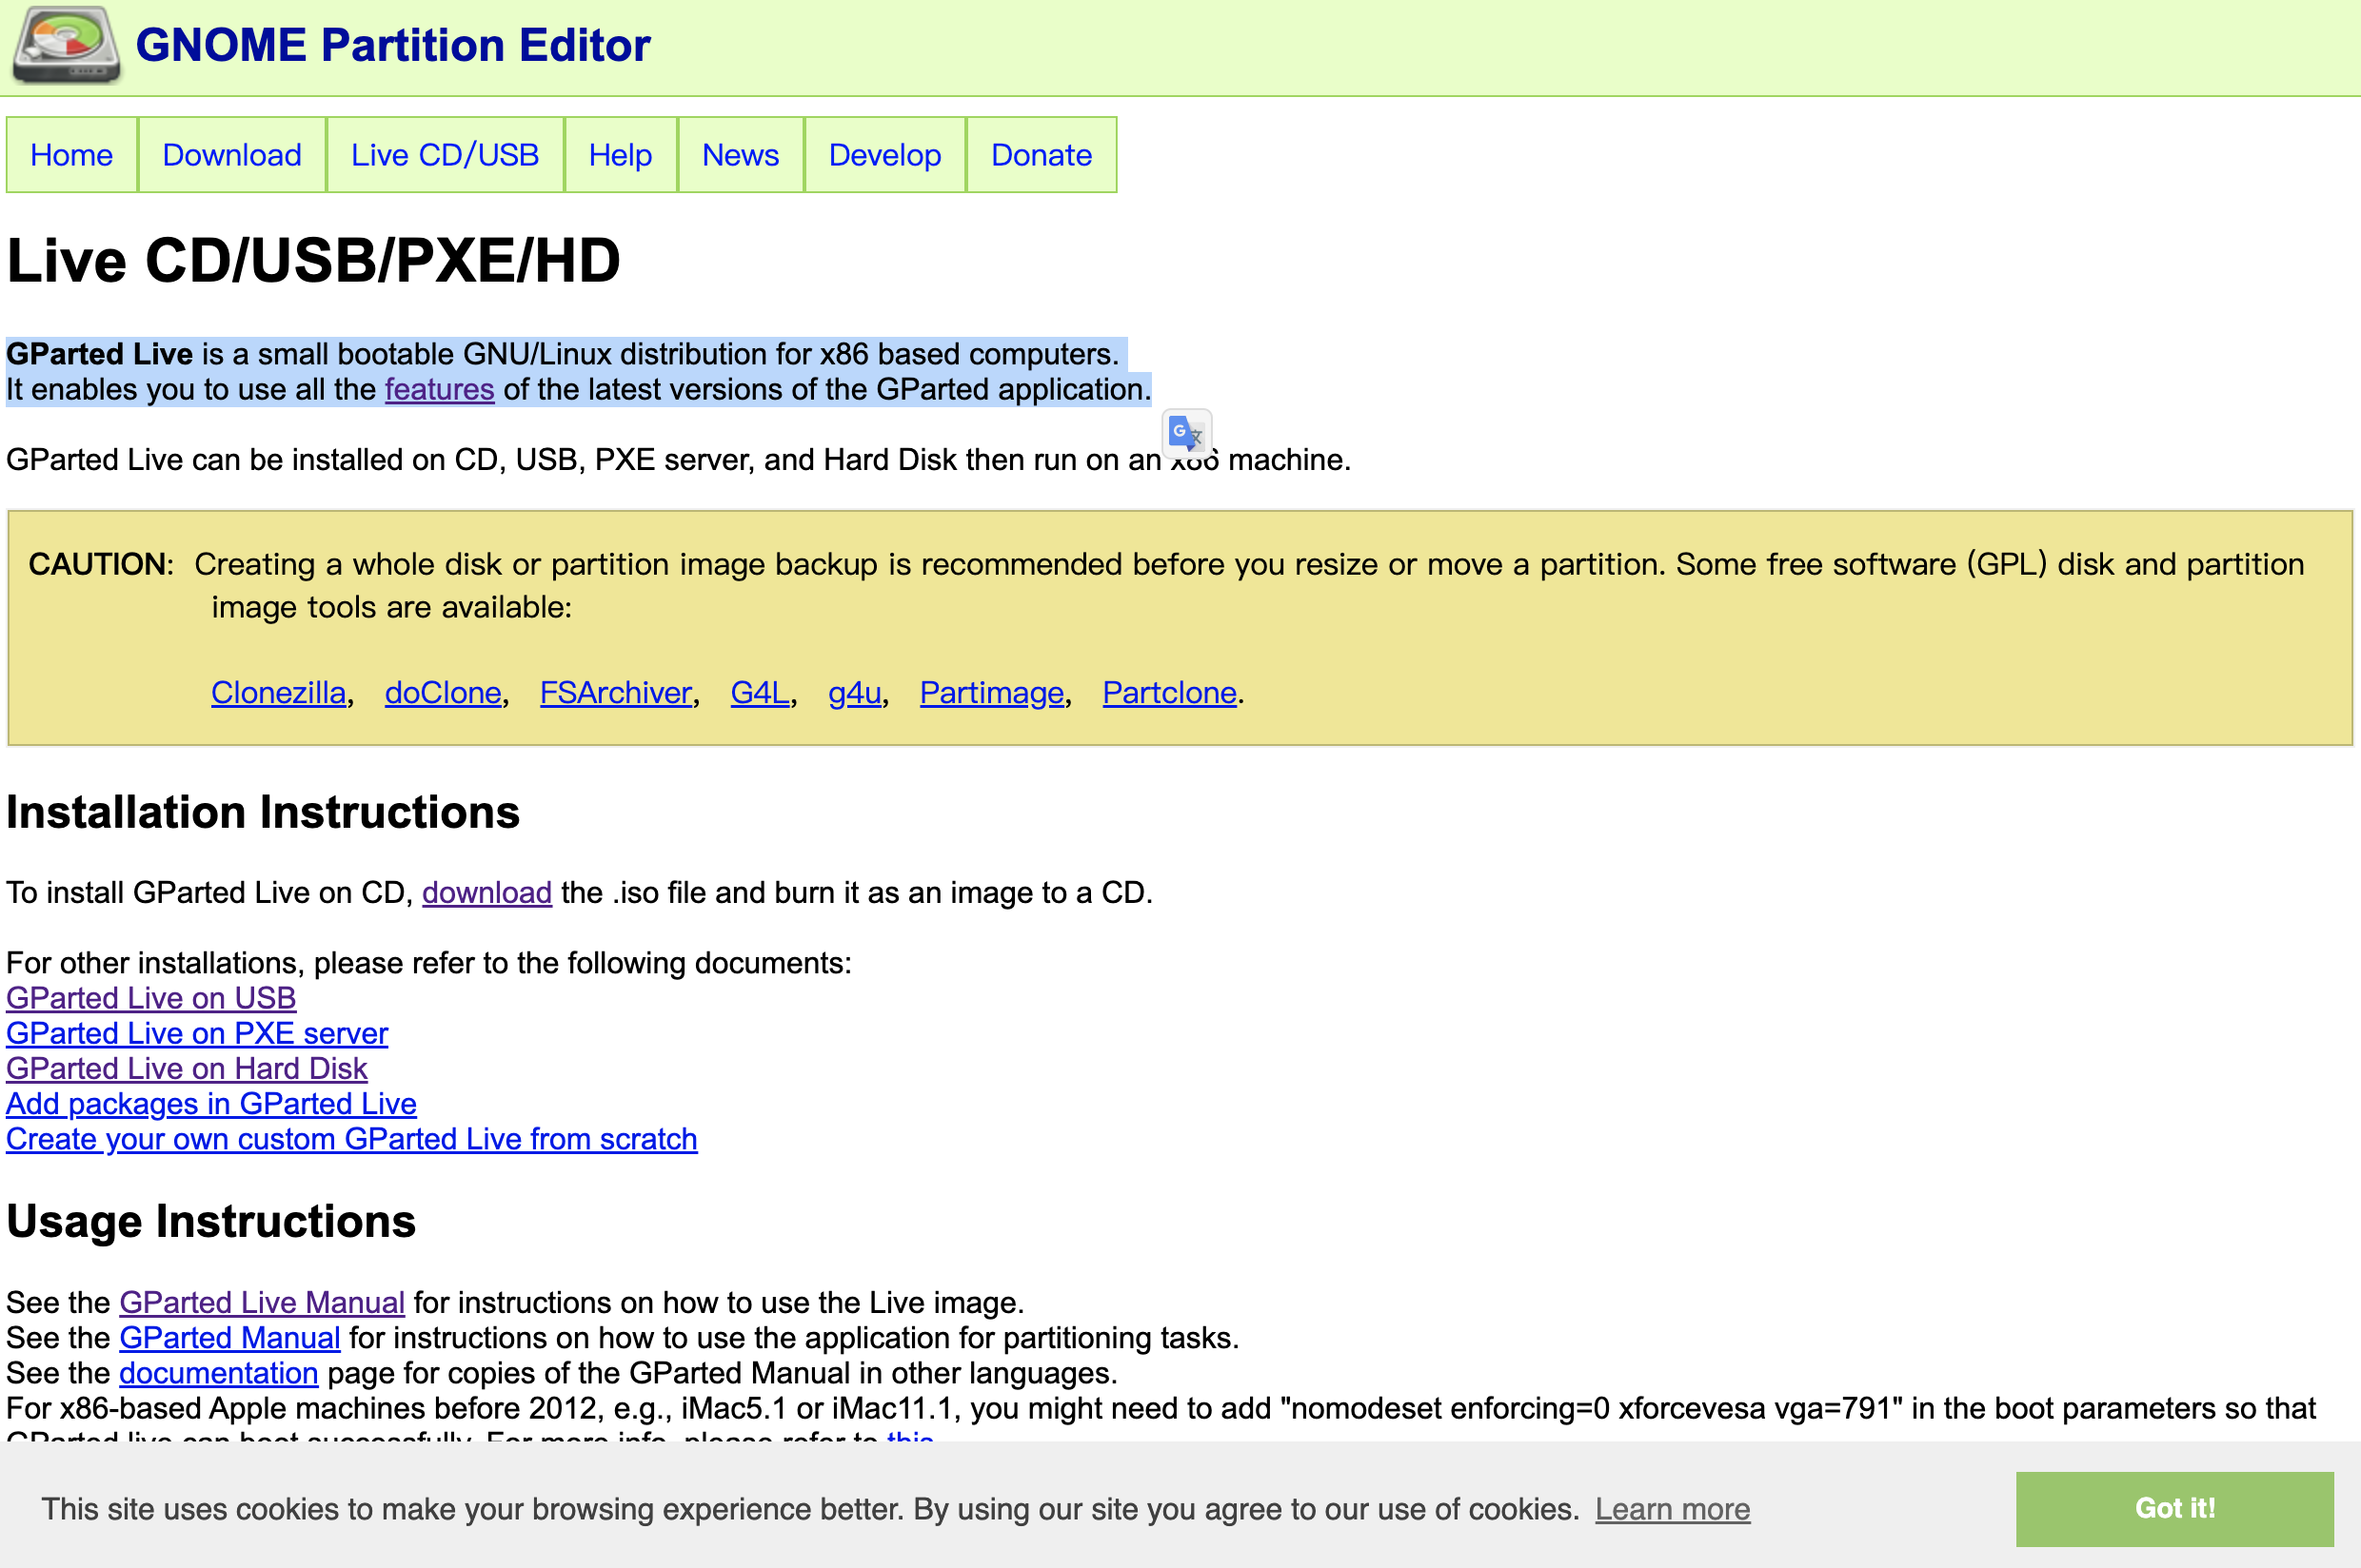Switch to the Live CD/USB tab

pyautogui.click(x=445, y=155)
